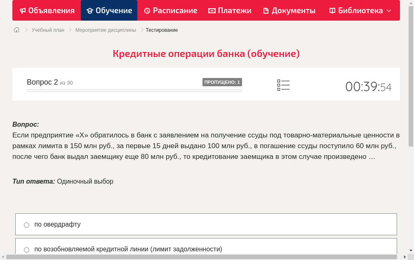Select «по возобновляемой кредитной линии» option
The height and width of the screenshot is (260, 414).
pyautogui.click(x=129, y=249)
